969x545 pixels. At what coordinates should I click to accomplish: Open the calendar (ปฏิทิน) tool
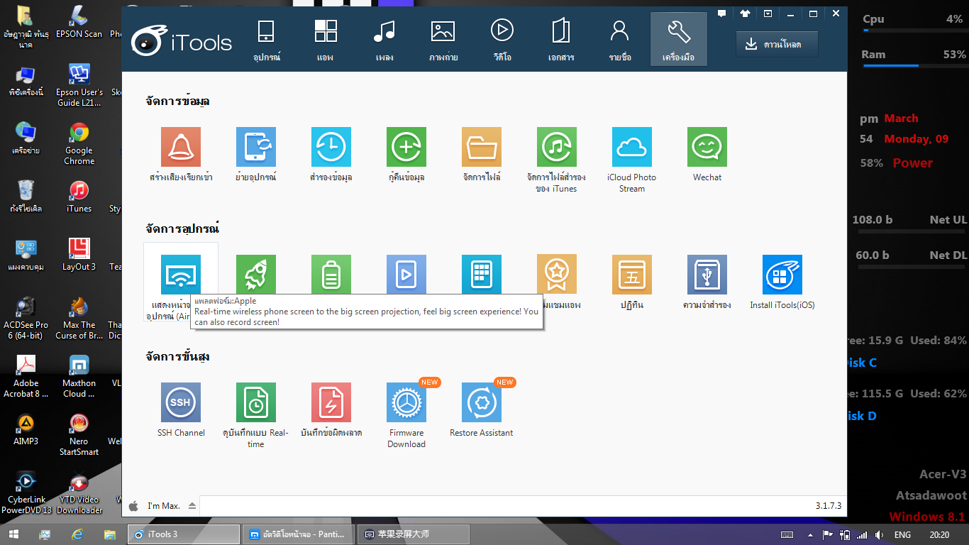tap(631, 275)
